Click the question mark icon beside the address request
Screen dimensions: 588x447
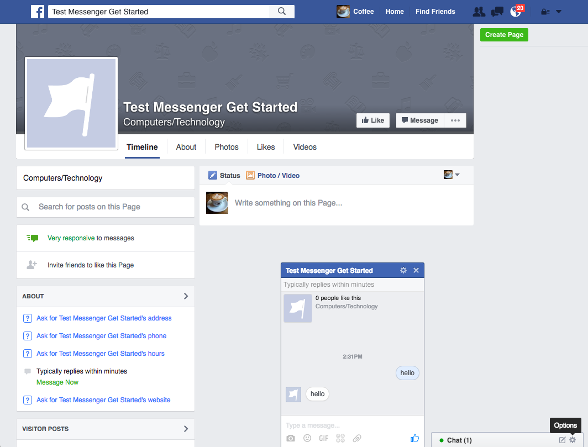[28, 318]
